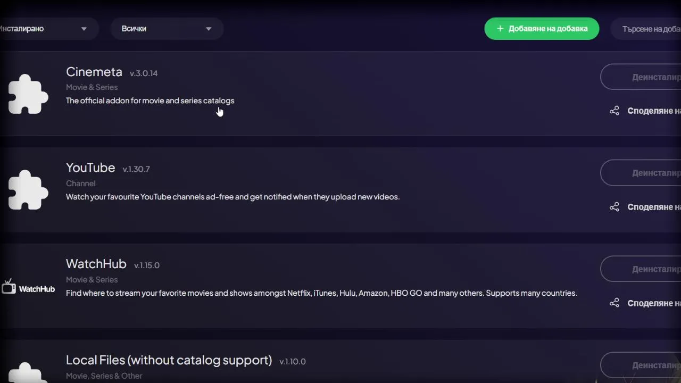Click share icon for YouTube addon
681x383 pixels.
tap(614, 207)
